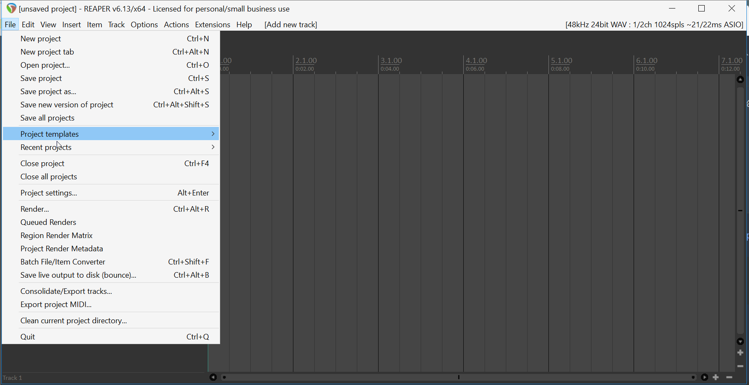
Task: Open the Track menu
Action: [x=116, y=24]
